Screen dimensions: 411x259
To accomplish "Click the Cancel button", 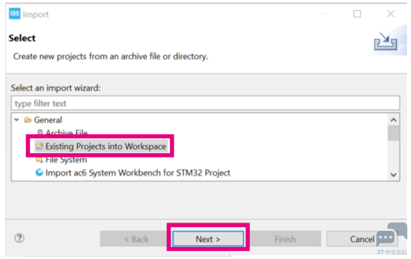I will pos(362,239).
